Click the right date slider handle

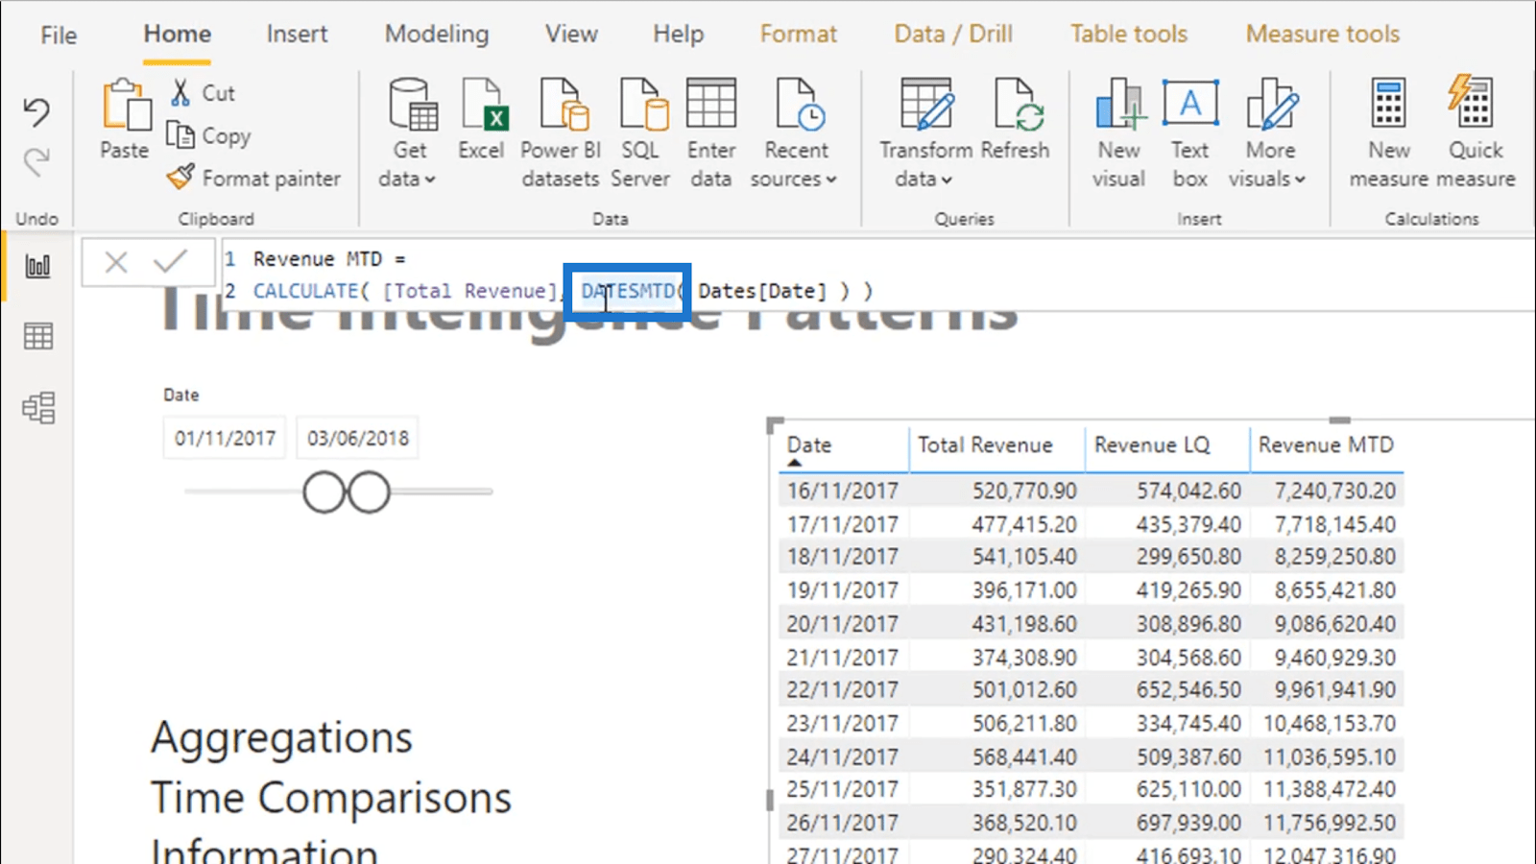tap(369, 492)
